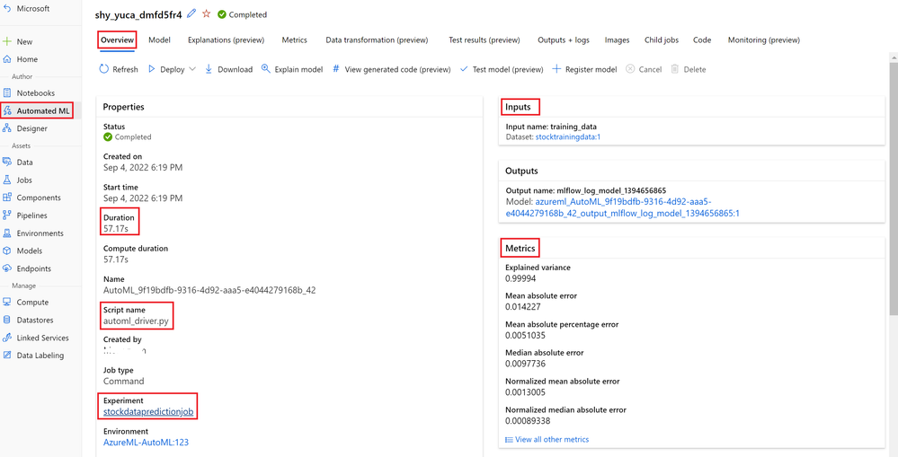
Task: Click the Microsoft back arrow icon
Action: 7,9
